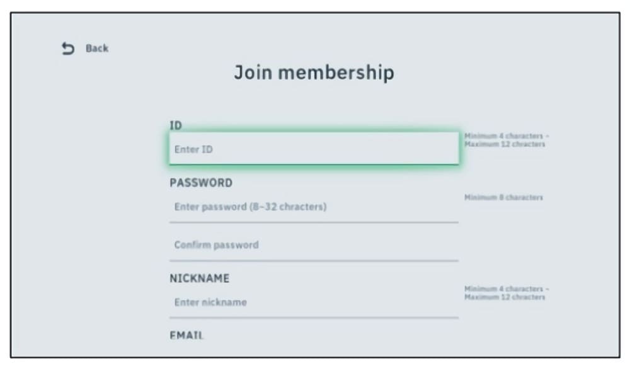Image resolution: width=630 pixels, height=373 pixels.
Task: Click the Join membership heading
Action: pos(314,72)
